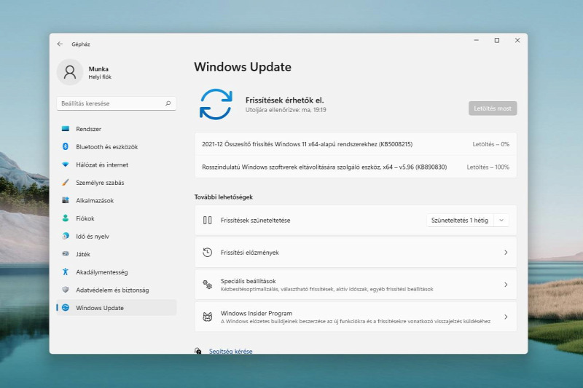This screenshot has width=583, height=388.
Task: Open Bluetooth és eszközök category
Action: [117, 146]
